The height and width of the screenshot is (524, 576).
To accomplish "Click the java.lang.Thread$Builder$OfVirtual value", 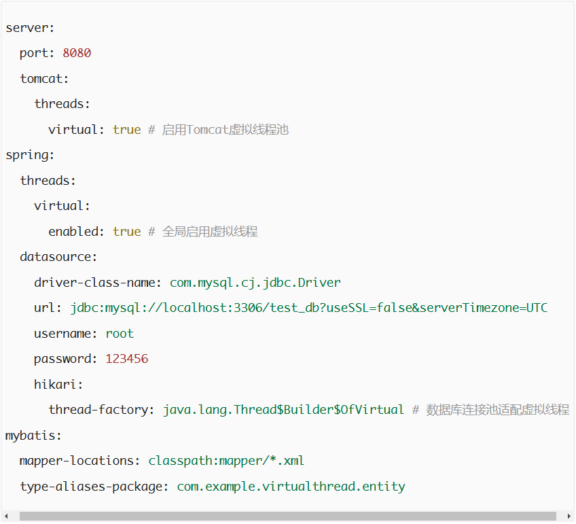I will 283,410.
